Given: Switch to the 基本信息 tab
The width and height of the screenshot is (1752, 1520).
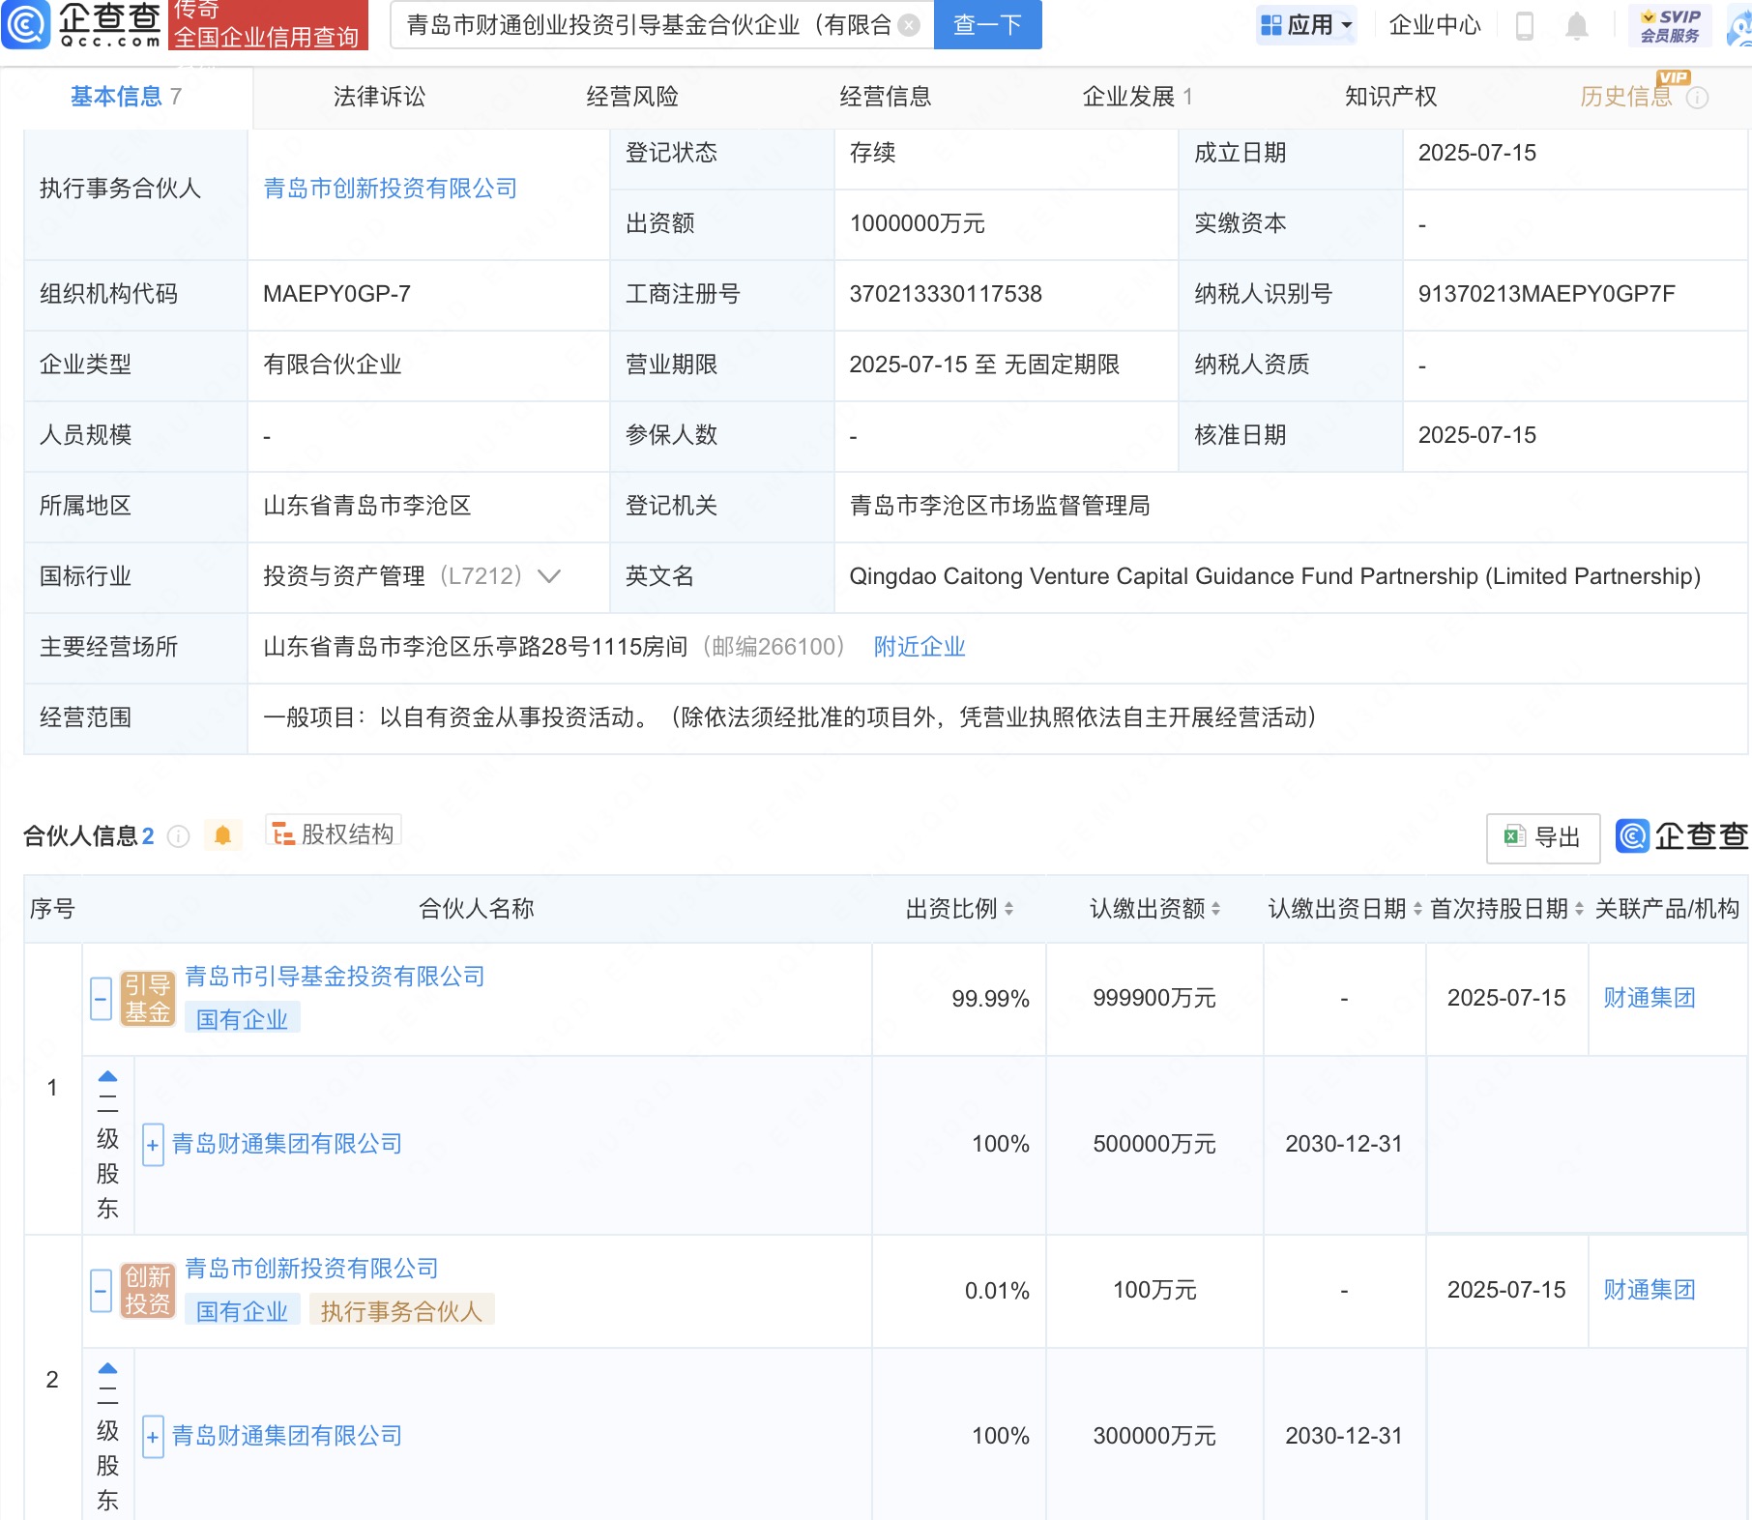Looking at the screenshot, I should [x=126, y=97].
